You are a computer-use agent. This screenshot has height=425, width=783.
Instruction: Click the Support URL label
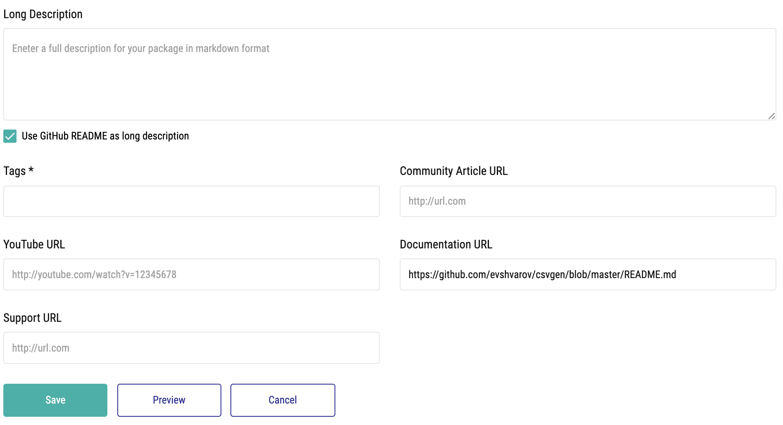(x=33, y=318)
